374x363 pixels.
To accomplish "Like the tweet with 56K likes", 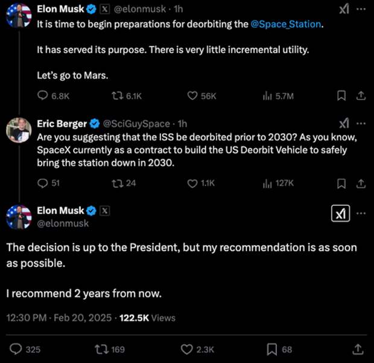I will click(193, 96).
